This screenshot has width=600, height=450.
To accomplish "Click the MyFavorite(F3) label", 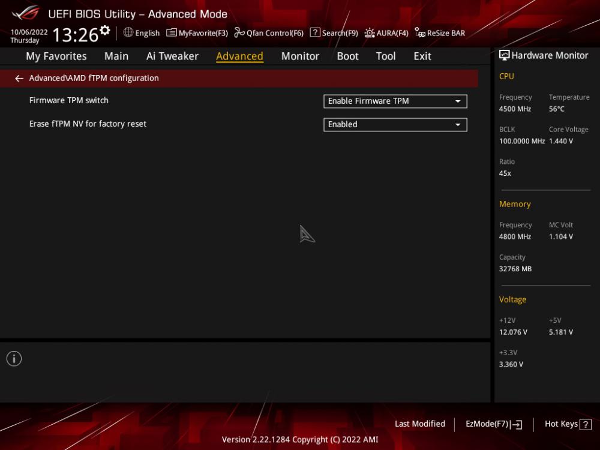I will pos(203,33).
